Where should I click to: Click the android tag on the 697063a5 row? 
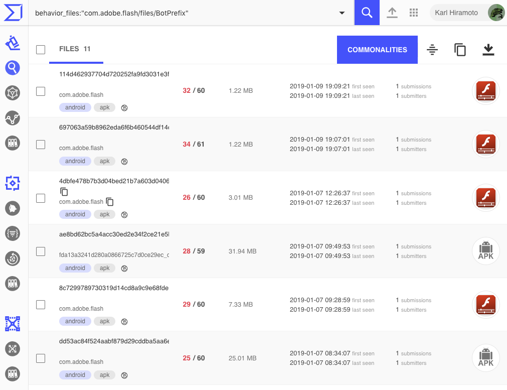[x=75, y=161]
